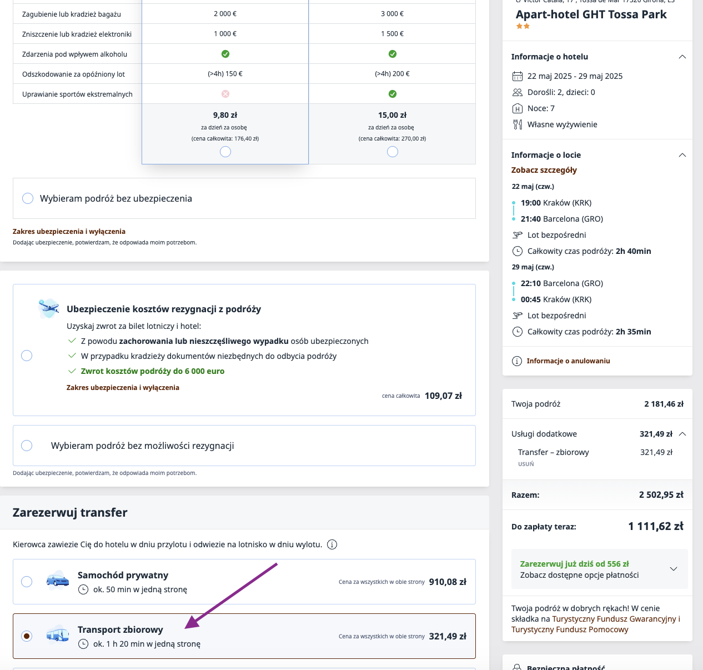The height and width of the screenshot is (670, 703).
Task: Click the Apart-hotel GHT Tossa Park title
Action: point(591,14)
